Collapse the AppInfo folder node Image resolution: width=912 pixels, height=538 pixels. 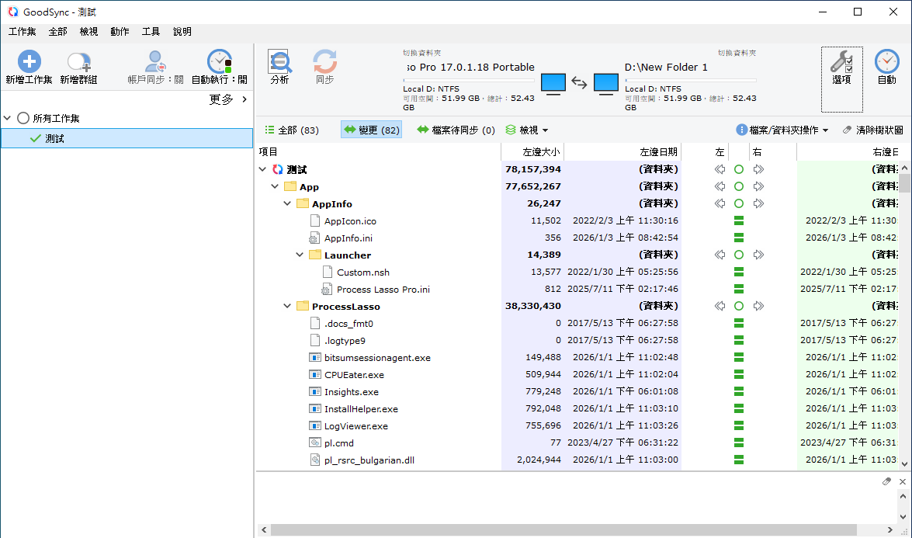(x=287, y=203)
